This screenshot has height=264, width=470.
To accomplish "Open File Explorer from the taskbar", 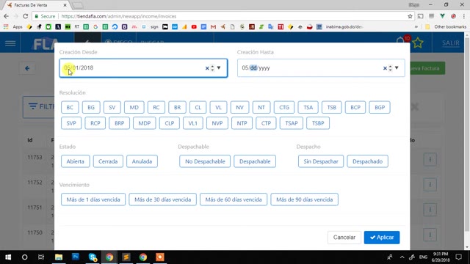I will click(59, 257).
